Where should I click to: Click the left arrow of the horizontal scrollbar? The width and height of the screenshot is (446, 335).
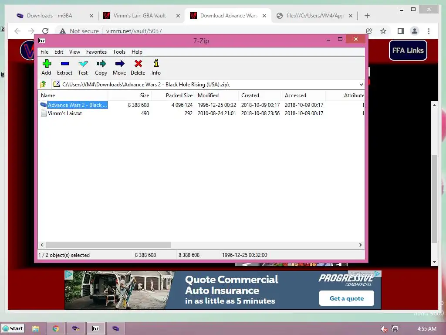point(42,245)
